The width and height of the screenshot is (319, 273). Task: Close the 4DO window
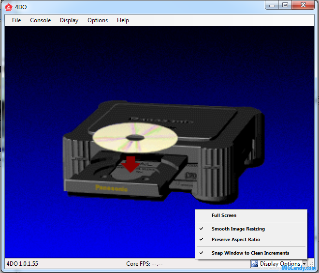click(x=303, y=5)
